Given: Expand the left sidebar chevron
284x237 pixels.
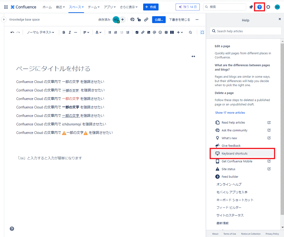Looking at the screenshot, I should click(x=4, y=20).
